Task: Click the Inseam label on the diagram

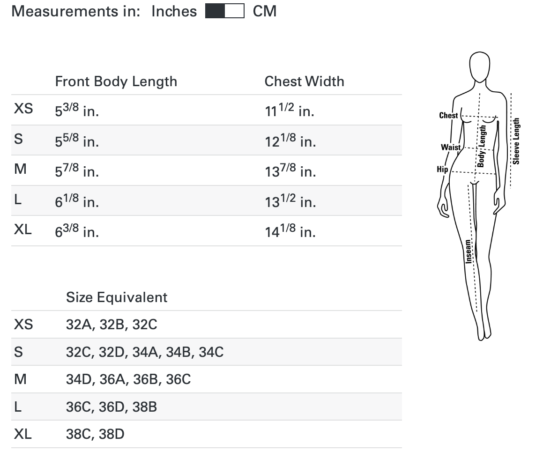Action: [x=468, y=251]
